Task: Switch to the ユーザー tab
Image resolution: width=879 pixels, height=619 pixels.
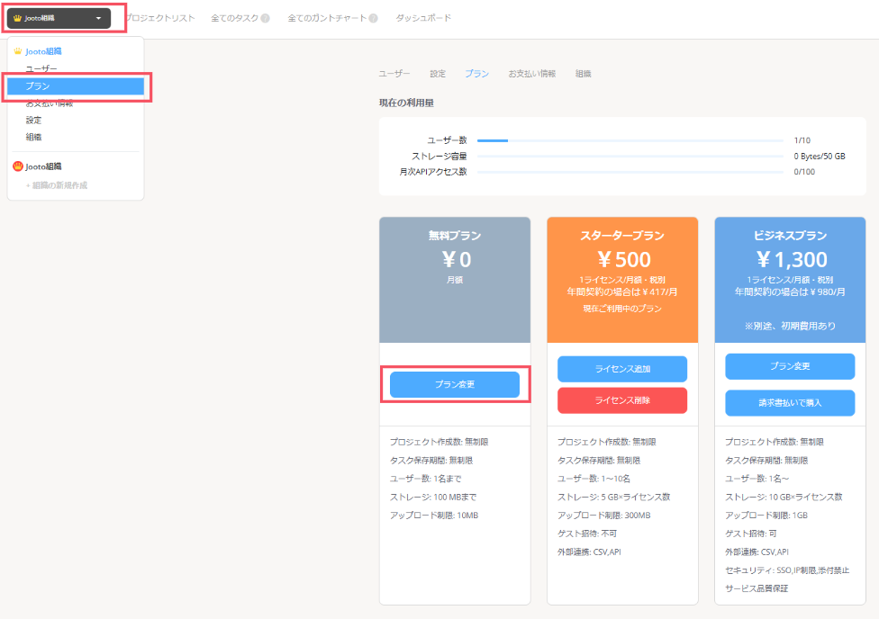Action: pyautogui.click(x=394, y=74)
